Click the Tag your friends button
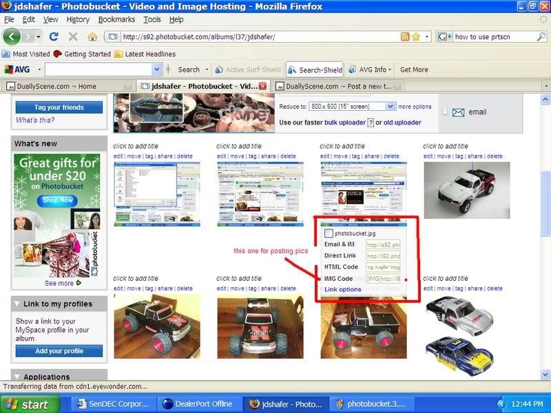Viewport: 551px width, 413px height. [x=59, y=107]
